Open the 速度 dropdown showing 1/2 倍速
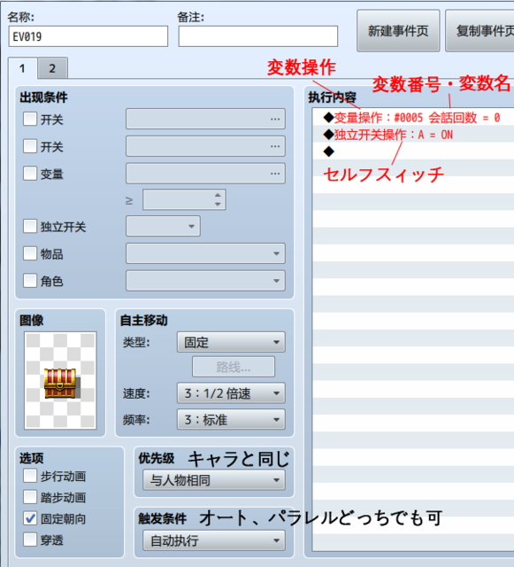 coord(231,393)
